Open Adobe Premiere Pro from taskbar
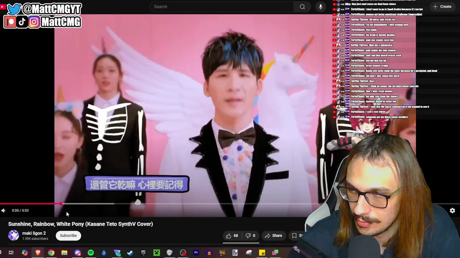 coord(196,253)
